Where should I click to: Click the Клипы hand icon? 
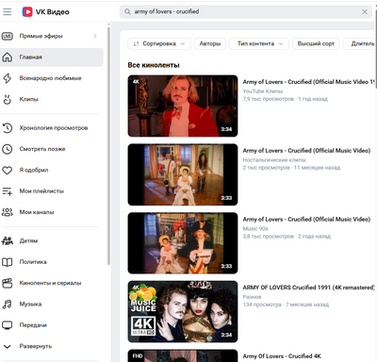click(x=7, y=99)
